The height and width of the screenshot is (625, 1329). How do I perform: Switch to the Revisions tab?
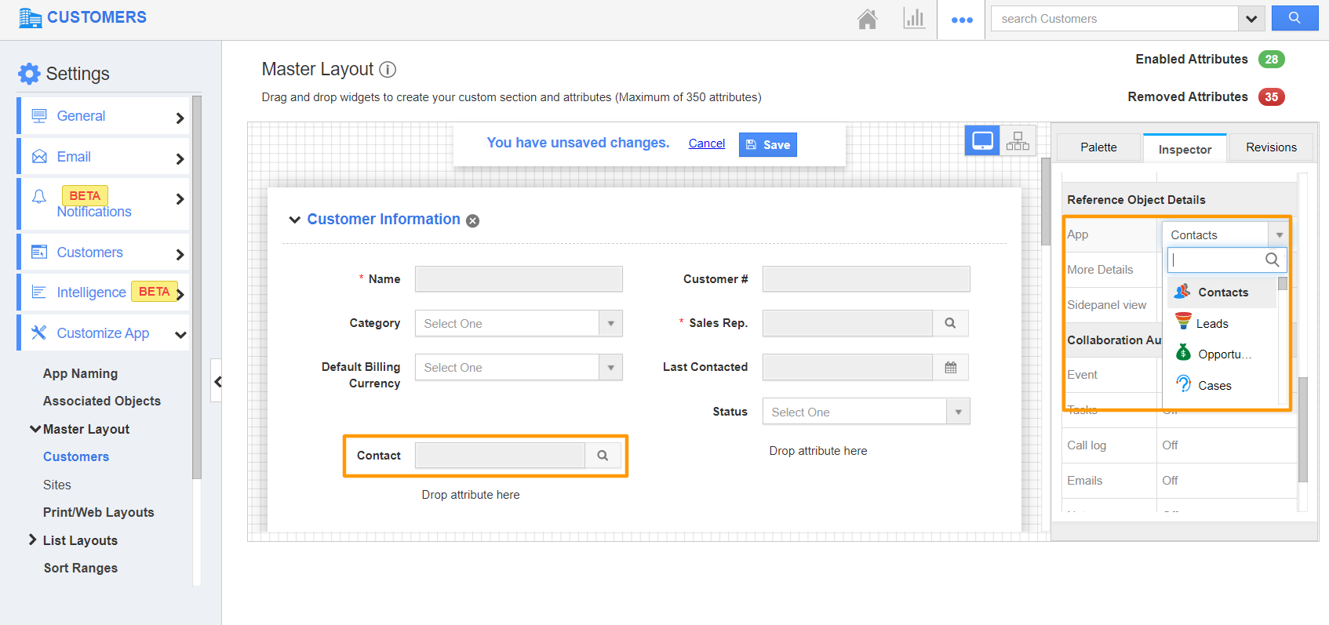pyautogui.click(x=1271, y=147)
